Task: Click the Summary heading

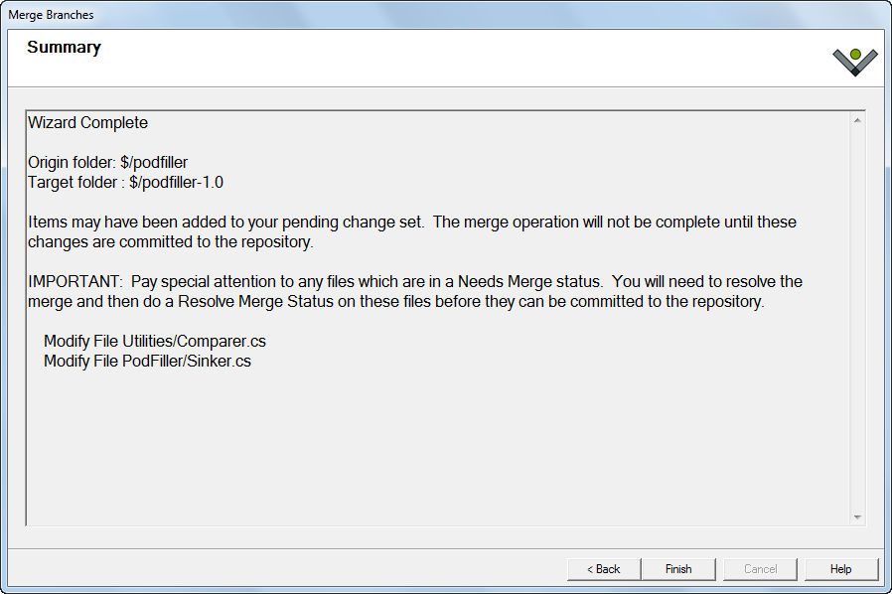Action: [64, 48]
